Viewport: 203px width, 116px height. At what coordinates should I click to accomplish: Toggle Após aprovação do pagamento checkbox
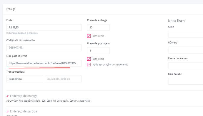[89, 64]
